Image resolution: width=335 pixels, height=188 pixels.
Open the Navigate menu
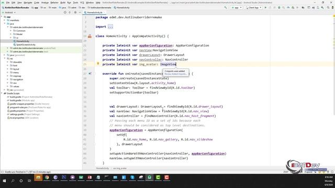(28, 3)
